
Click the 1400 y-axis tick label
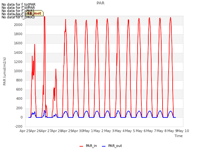click(18, 53)
